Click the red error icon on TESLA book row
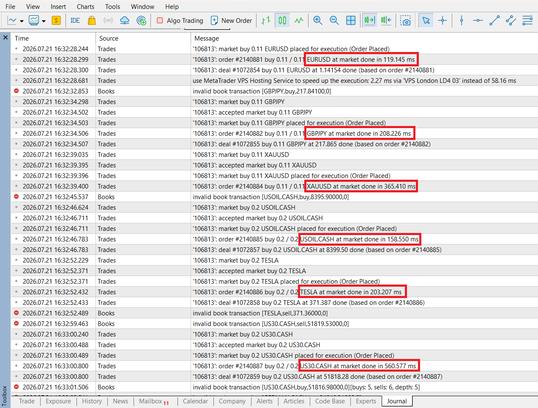 point(16,313)
